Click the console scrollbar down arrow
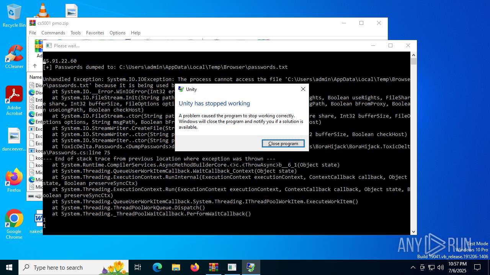The image size is (490, 275). tap(413, 231)
